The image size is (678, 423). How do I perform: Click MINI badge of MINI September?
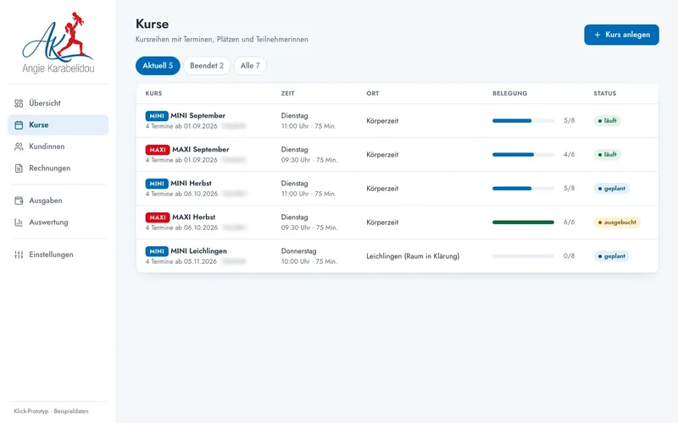157,116
